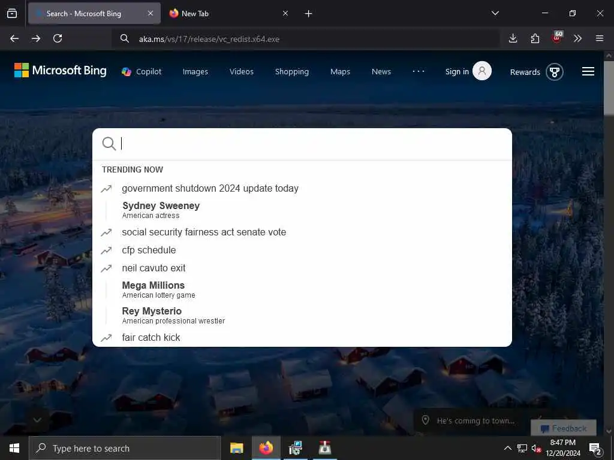Screen dimensions: 614x460
Task: Show hidden system tray icons
Action: 507,448
